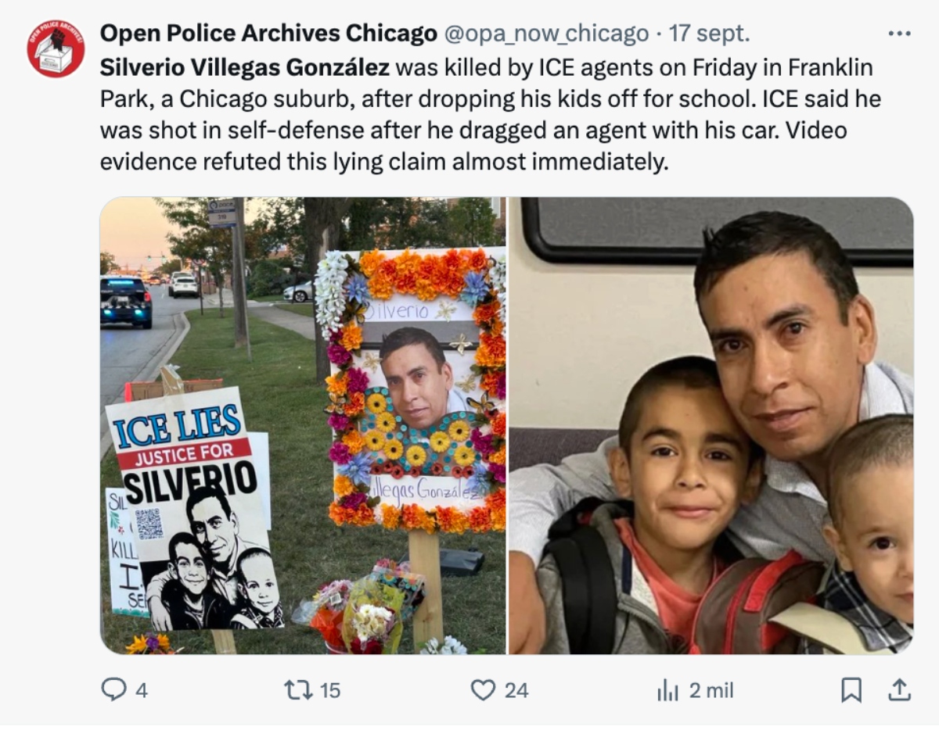Open the Open Police Archives Chicago profile avatar
Viewport: 939px width, 730px height.
[x=56, y=48]
